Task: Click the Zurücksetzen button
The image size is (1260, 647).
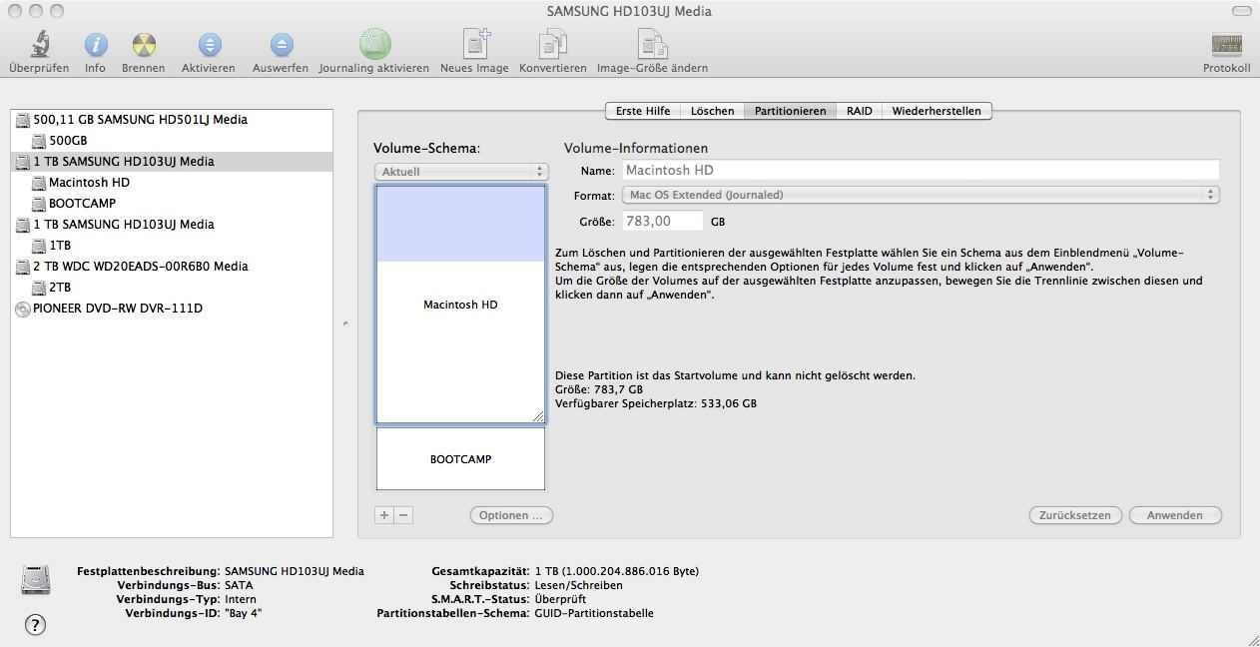Action: click(1074, 515)
